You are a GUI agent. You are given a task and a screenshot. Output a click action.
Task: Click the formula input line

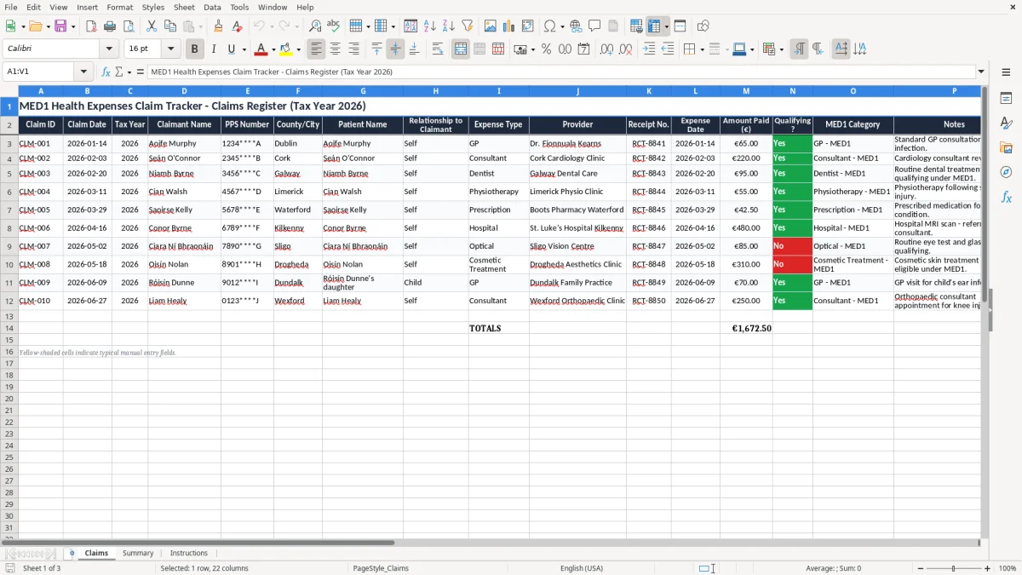pyautogui.click(x=560, y=72)
